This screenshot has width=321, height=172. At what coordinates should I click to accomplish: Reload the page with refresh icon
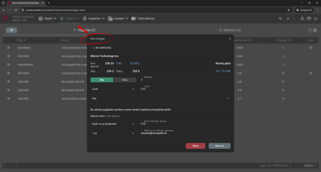[x=16, y=10]
